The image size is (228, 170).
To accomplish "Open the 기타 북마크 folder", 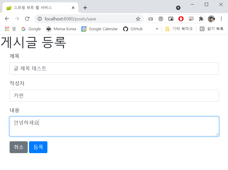I will pos(179,29).
